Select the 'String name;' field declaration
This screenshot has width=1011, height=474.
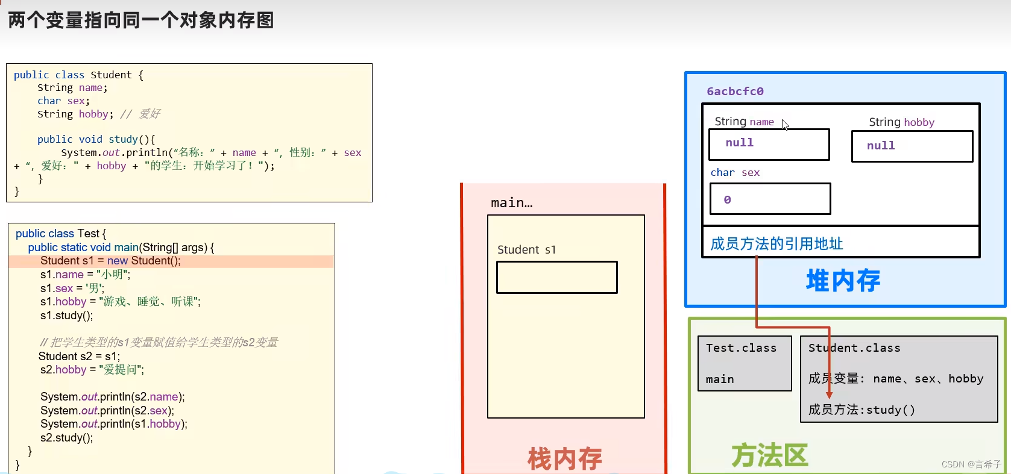click(x=72, y=88)
